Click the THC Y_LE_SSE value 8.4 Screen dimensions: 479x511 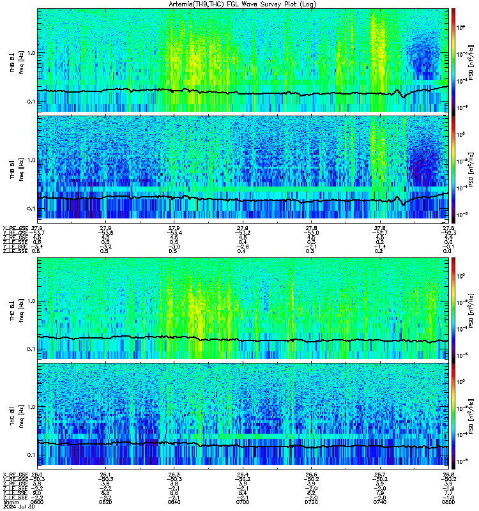tap(243, 493)
